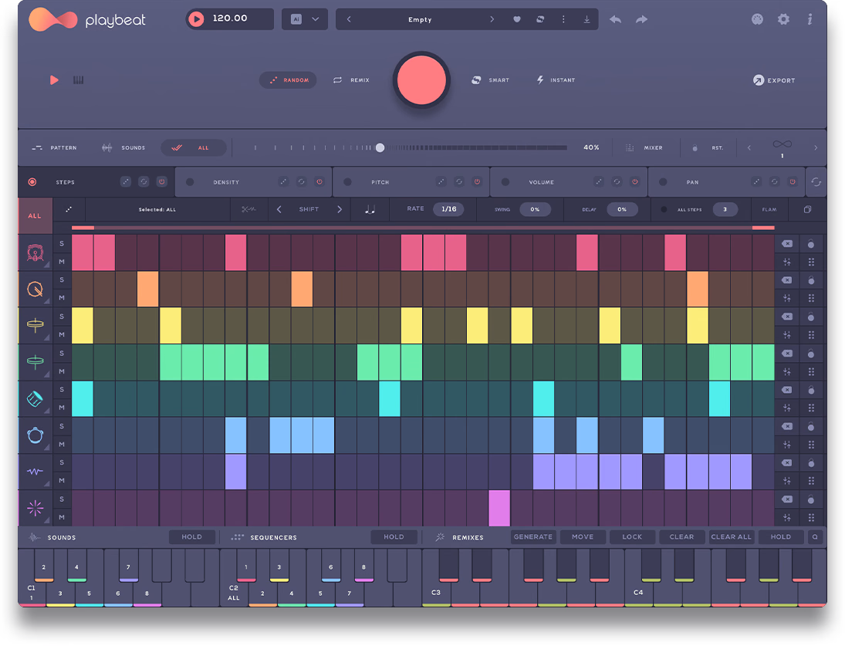Viewport: 845px width, 646px height.
Task: Click CLEAR ALL in the Remixes bar
Action: tap(731, 536)
